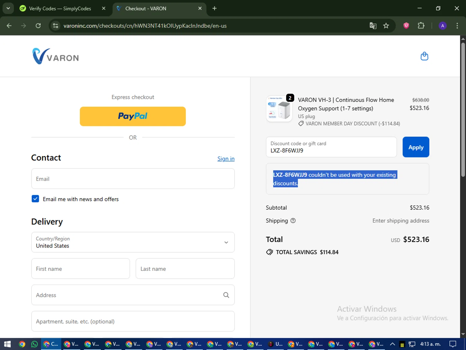Open the Windows notification center
This screenshot has height=350, width=466.
click(453, 344)
